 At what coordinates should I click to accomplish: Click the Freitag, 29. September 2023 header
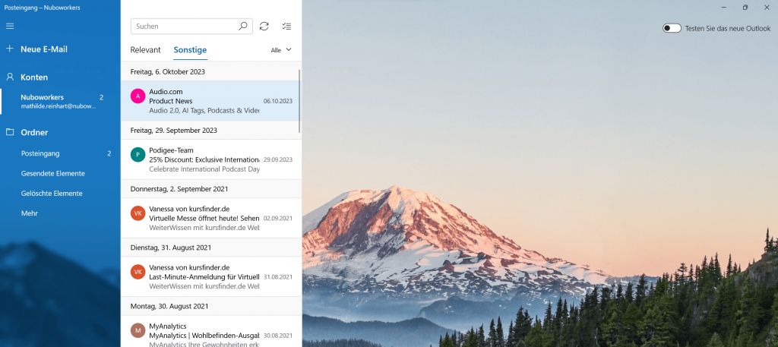(174, 131)
